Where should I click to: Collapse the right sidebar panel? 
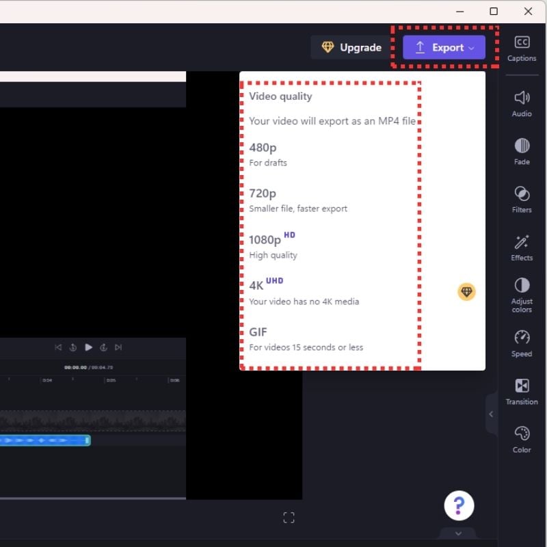[x=491, y=414]
